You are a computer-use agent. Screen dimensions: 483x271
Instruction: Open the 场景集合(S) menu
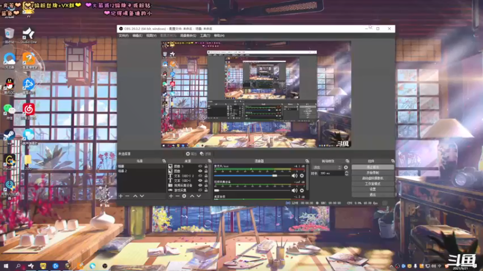coord(188,36)
